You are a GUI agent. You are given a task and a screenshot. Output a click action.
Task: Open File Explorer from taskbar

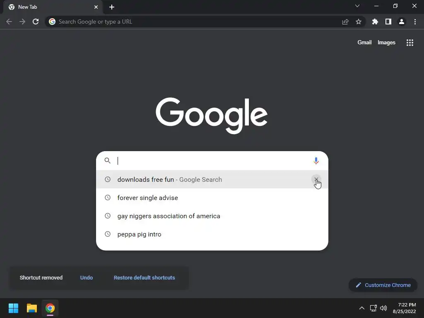click(31, 308)
